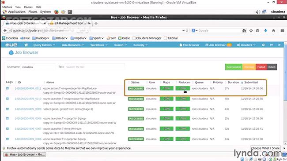The image size is (287, 161).
Task: Filter jobs by Running status
Action: (249, 67)
